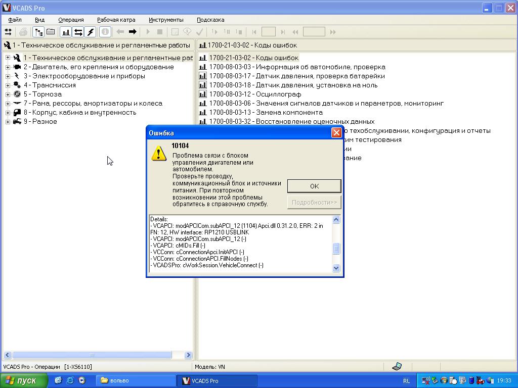Click the black forward arrow in toolbar
Viewport: 518px width, 388px height.
tap(133, 32)
